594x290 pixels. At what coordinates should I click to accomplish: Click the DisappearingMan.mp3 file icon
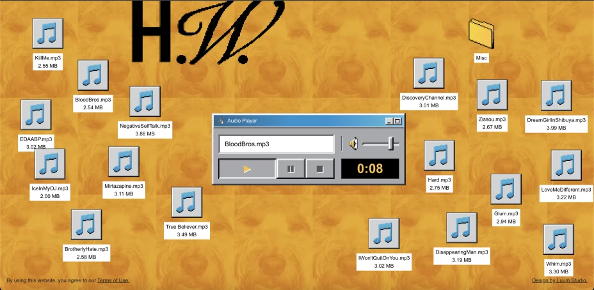tap(462, 227)
